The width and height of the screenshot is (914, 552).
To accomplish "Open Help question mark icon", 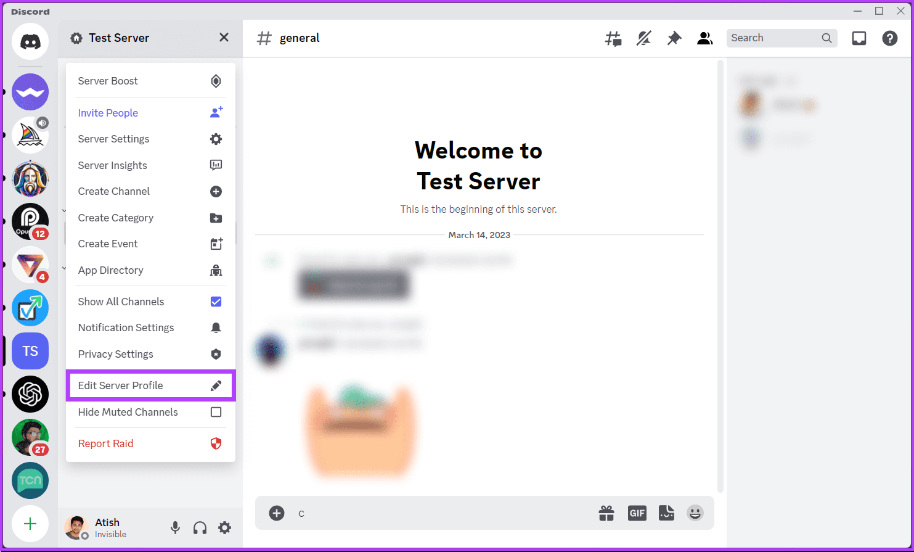I will [890, 38].
